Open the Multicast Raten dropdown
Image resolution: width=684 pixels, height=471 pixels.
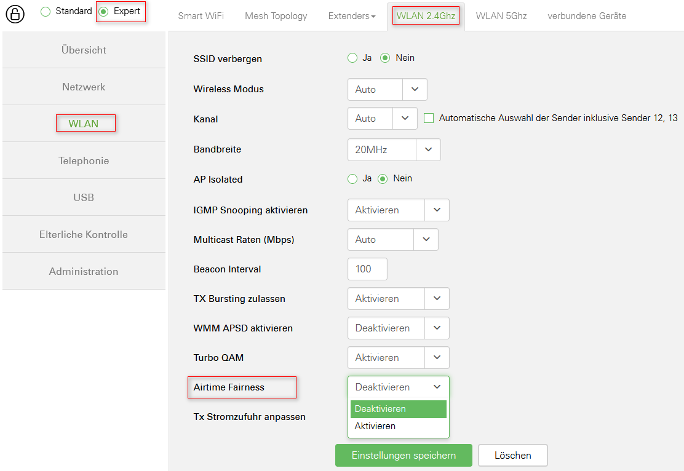click(x=392, y=239)
